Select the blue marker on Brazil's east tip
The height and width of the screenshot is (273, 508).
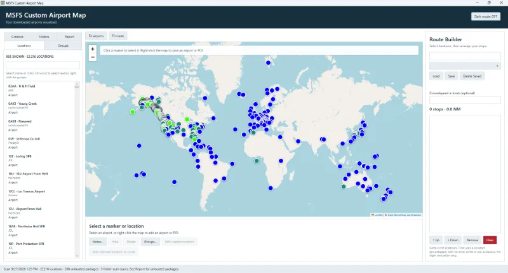(232, 164)
